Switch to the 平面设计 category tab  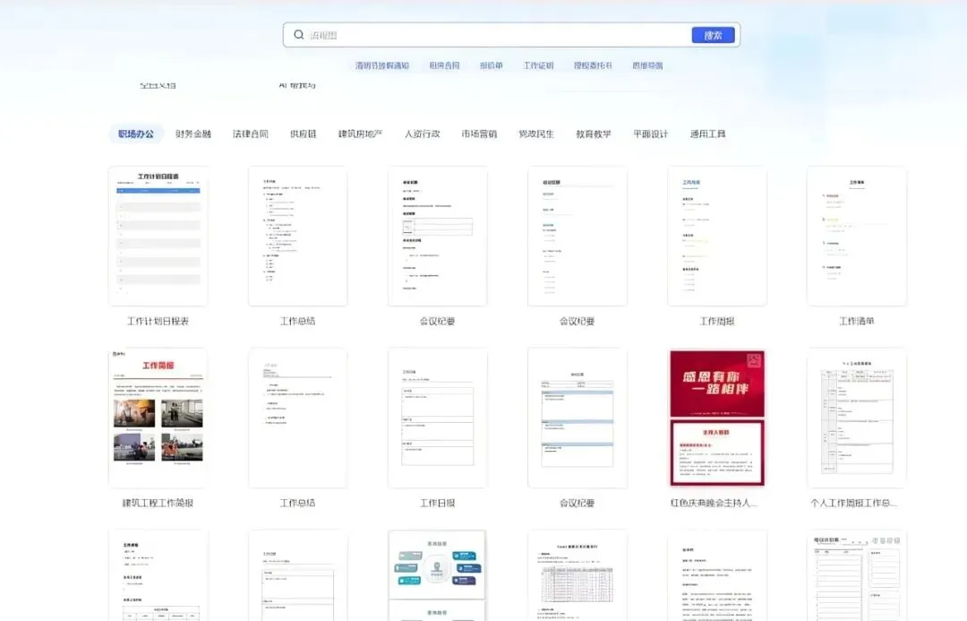(x=651, y=134)
